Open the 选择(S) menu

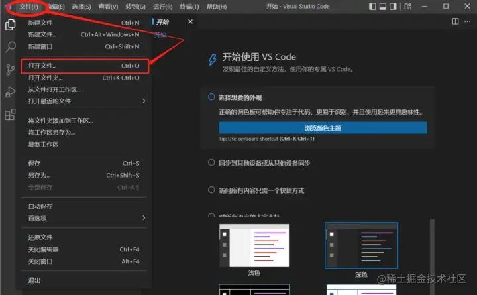coord(81,7)
